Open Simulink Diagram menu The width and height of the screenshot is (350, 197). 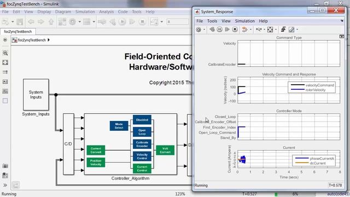click(x=63, y=11)
